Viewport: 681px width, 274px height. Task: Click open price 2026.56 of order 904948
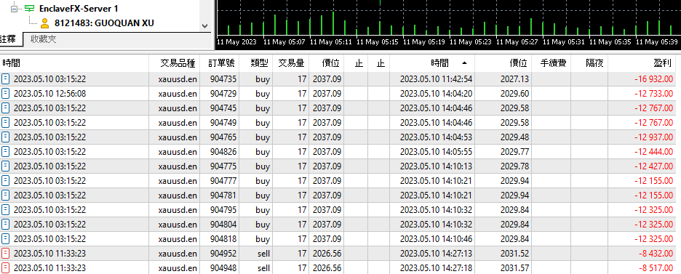coord(327,268)
